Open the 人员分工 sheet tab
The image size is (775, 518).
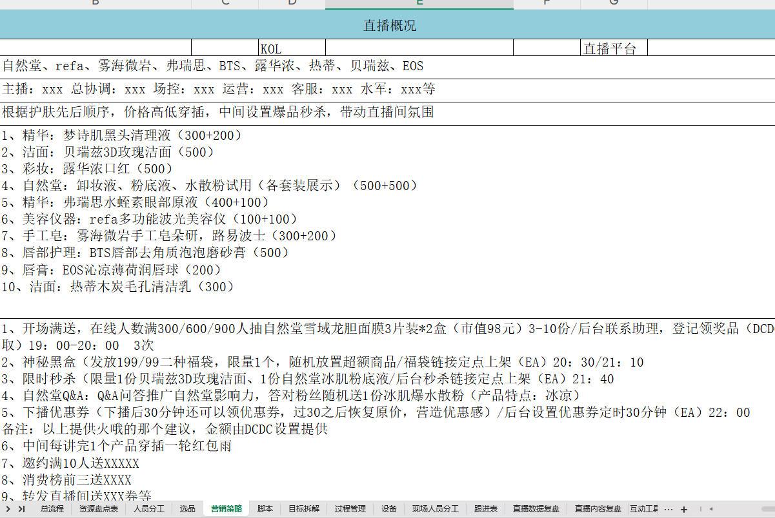tap(149, 509)
